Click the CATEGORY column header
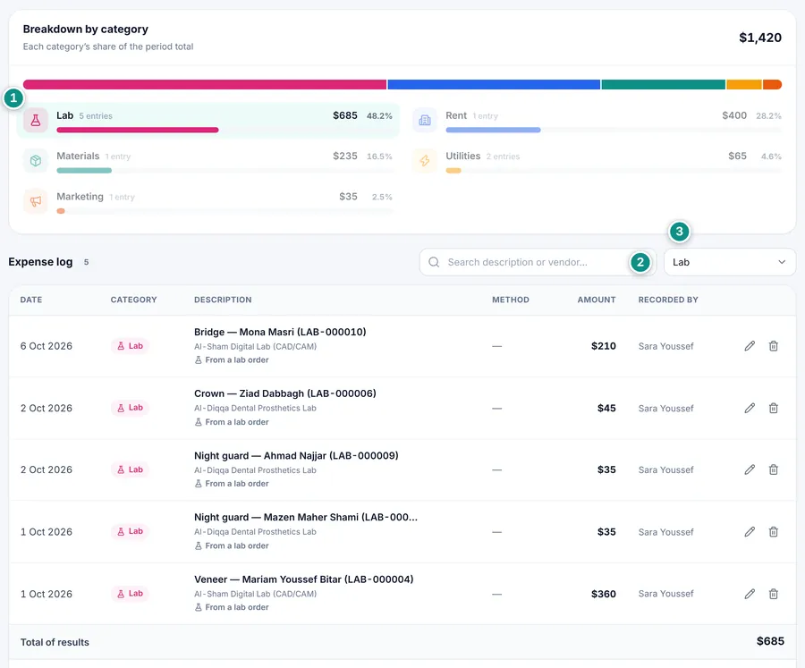 (133, 300)
